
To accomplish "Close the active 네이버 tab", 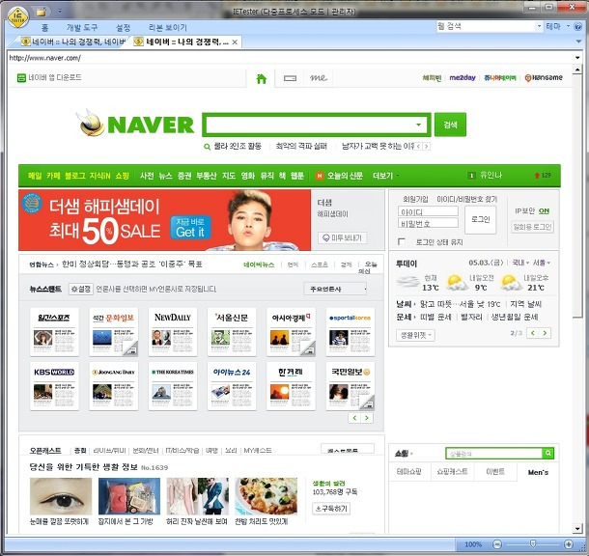I will point(235,42).
